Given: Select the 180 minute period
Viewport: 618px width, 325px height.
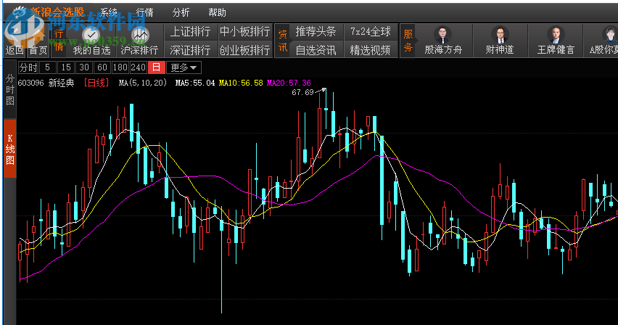Looking at the screenshot, I should [120, 67].
